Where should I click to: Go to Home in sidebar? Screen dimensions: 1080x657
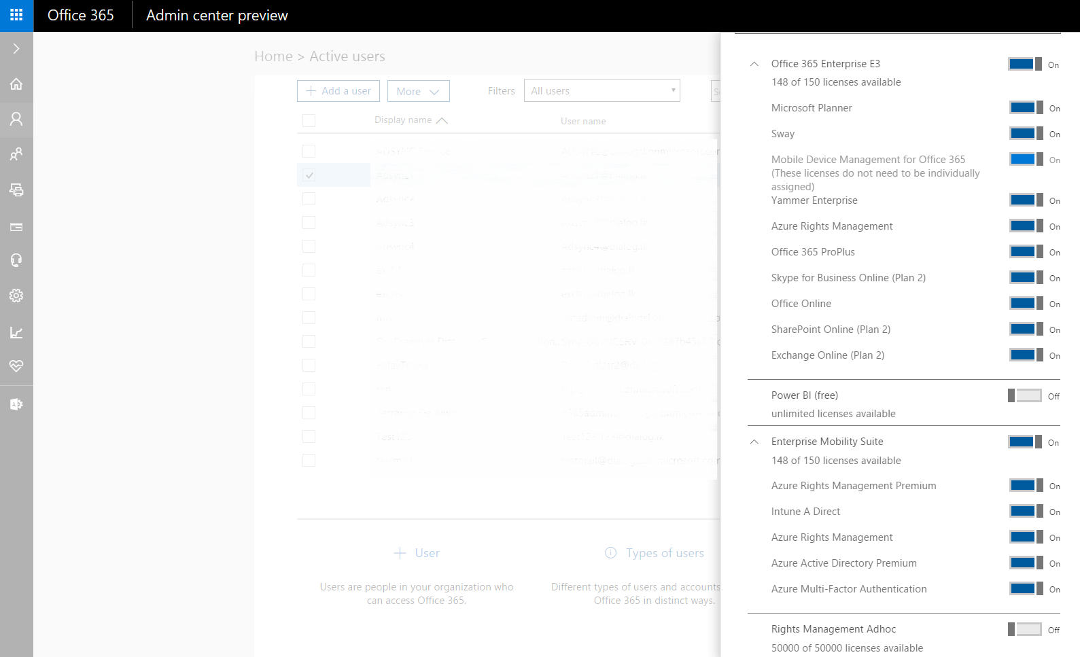coord(16,84)
